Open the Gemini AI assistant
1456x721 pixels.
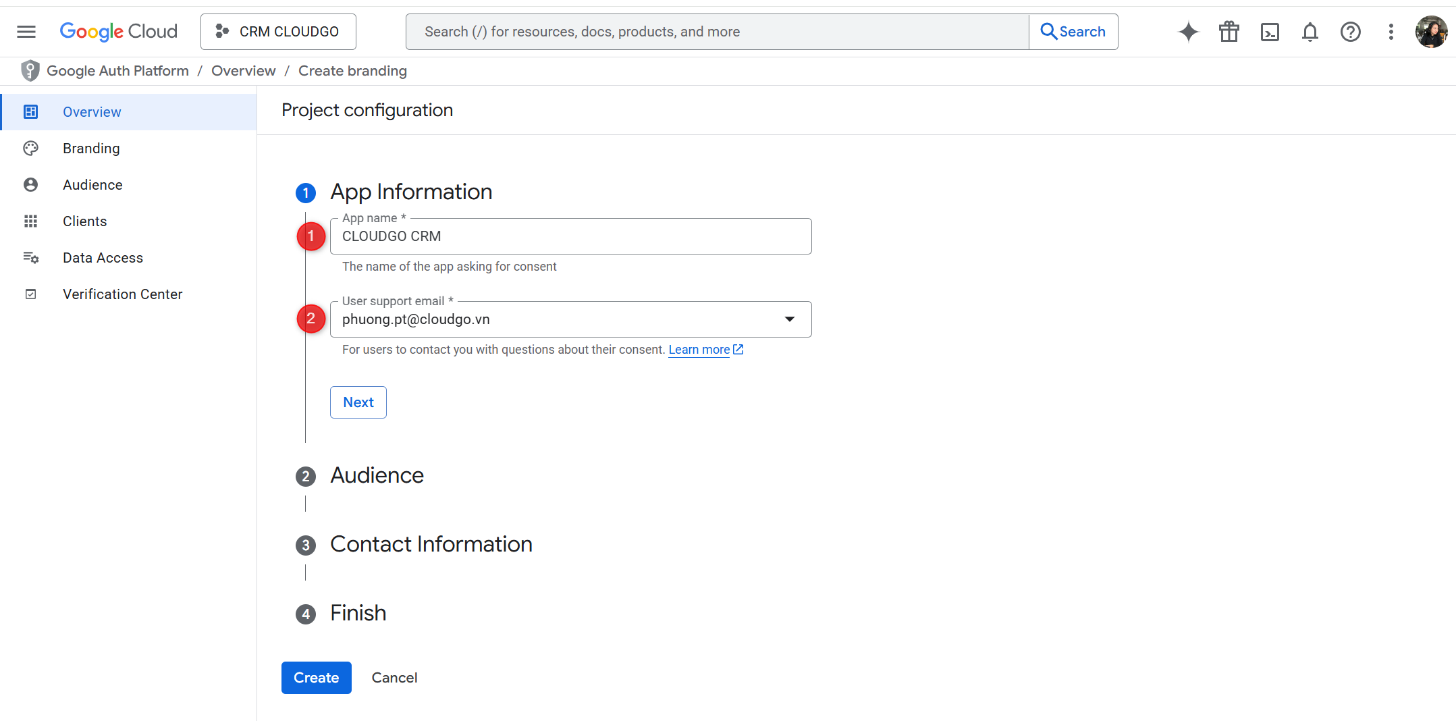(1188, 31)
